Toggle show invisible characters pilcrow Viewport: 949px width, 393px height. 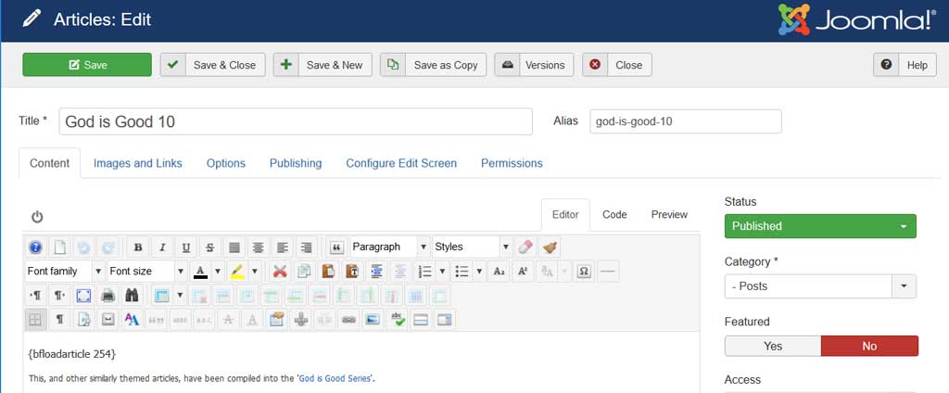(x=59, y=320)
